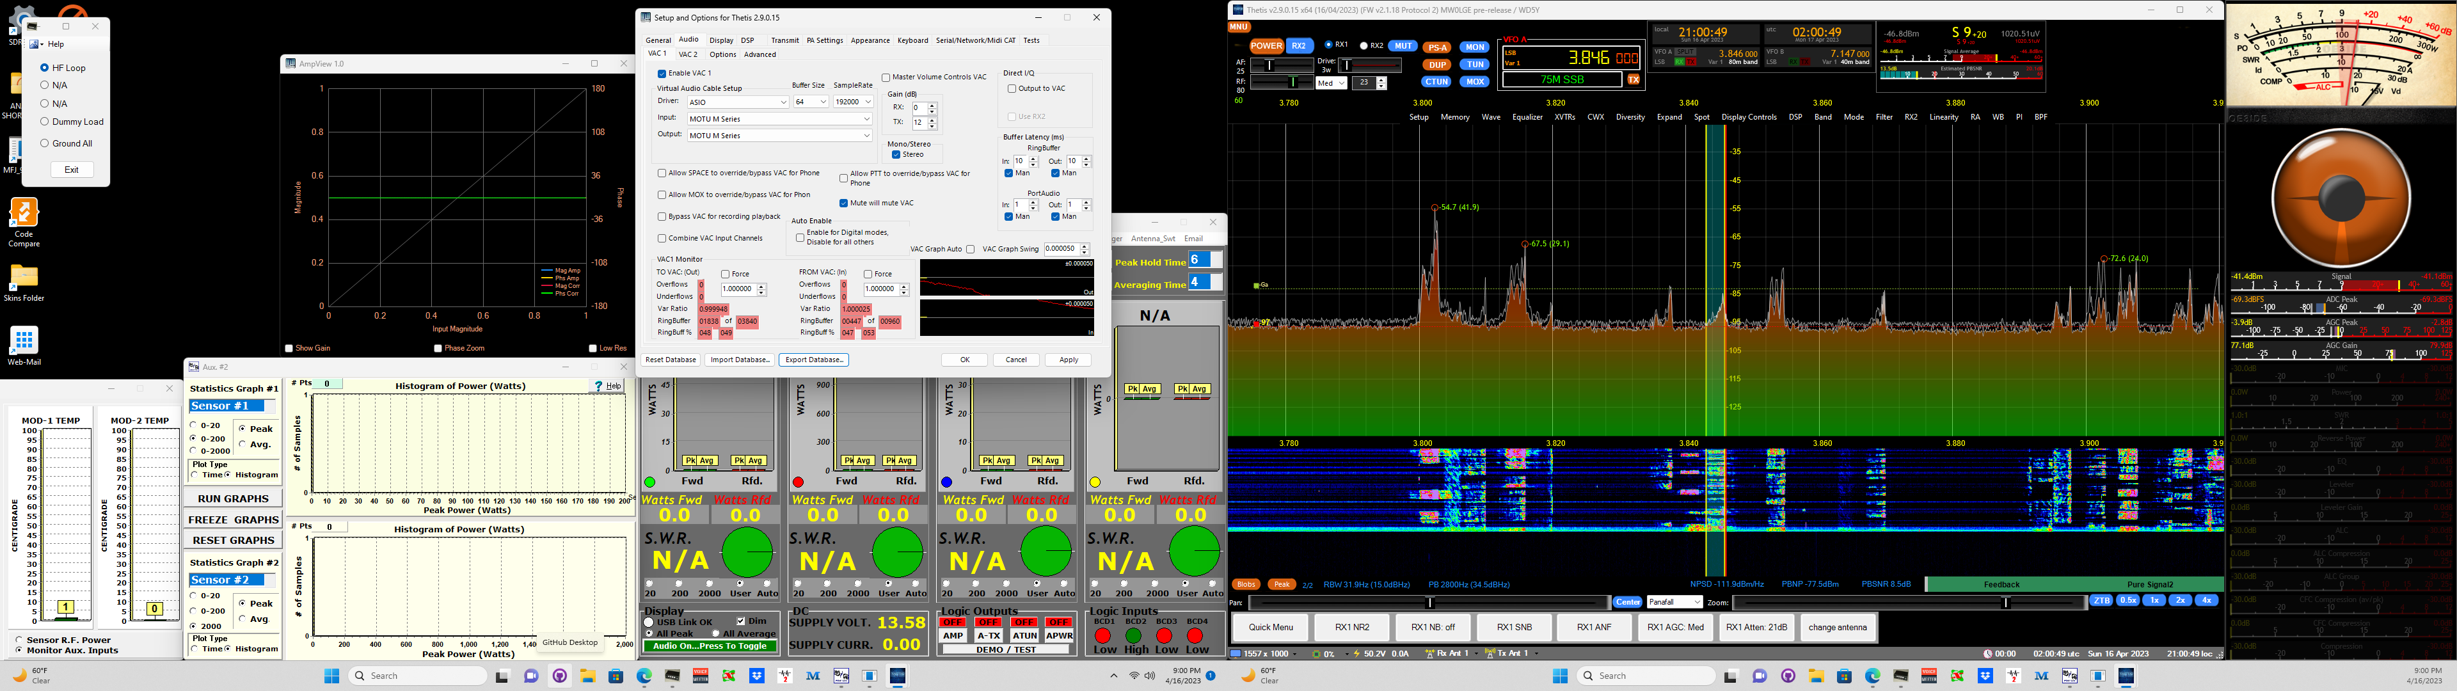Open the Med AGC dropdown in Thetis

point(1331,83)
